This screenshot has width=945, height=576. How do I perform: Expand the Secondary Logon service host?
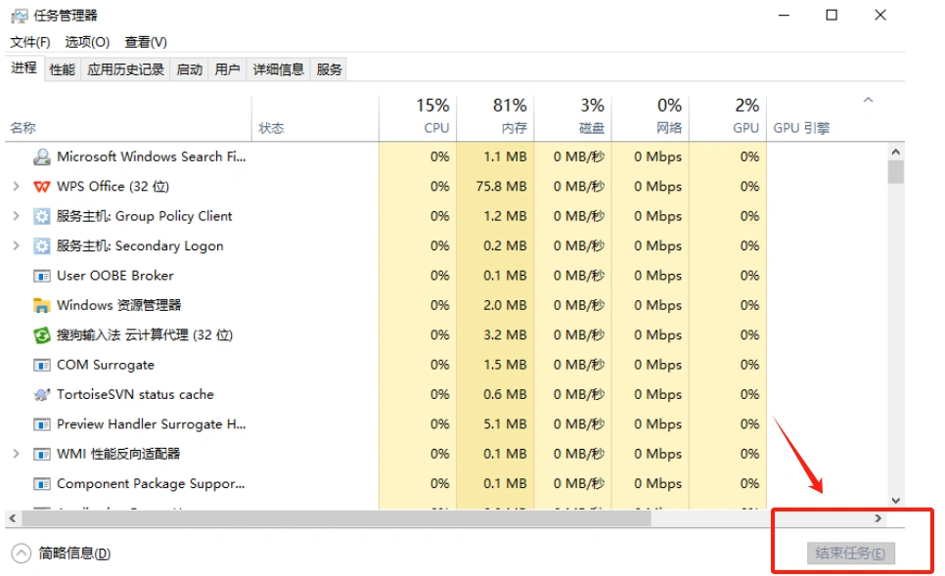click(16, 245)
